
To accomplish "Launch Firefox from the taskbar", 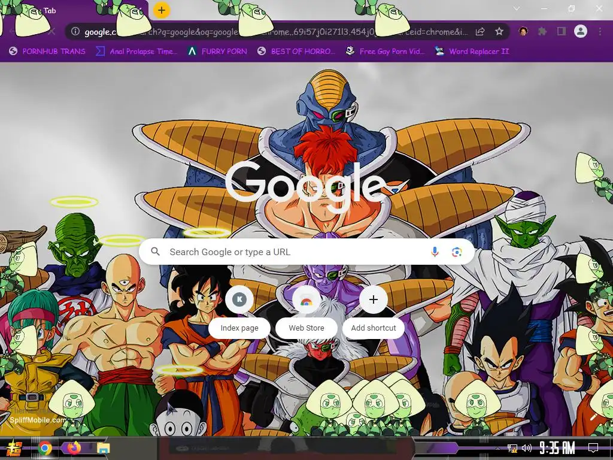I will tap(74, 447).
